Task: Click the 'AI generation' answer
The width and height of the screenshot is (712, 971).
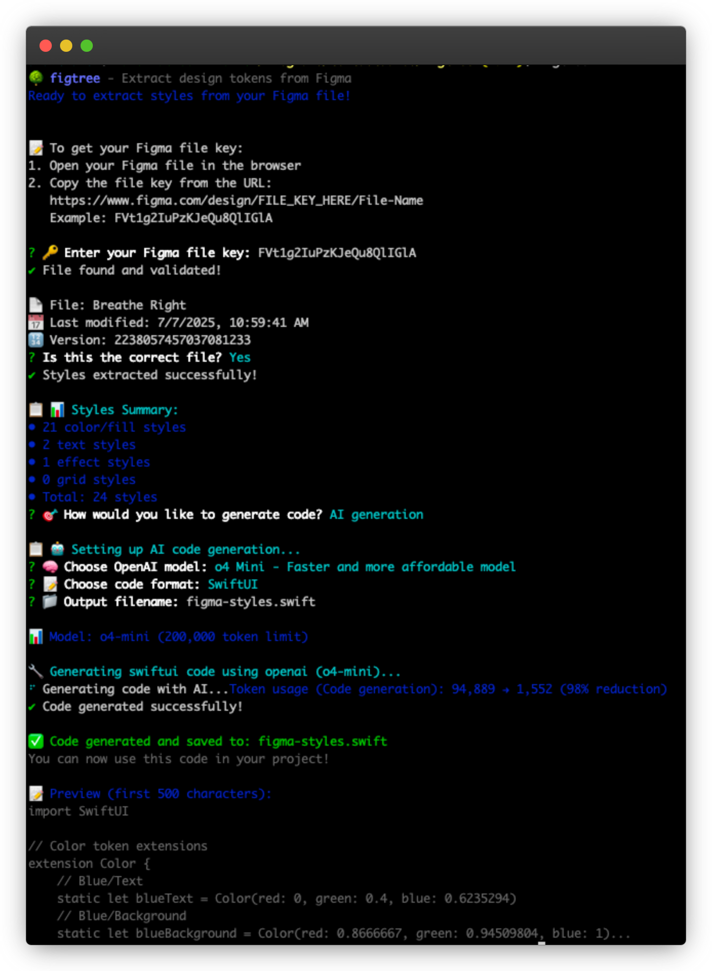Action: 377,514
